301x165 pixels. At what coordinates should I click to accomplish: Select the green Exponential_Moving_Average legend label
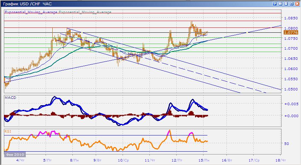pyautogui.click(x=85, y=12)
